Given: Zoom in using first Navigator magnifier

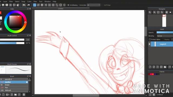Looking at the screenshot, I should click(150, 12).
